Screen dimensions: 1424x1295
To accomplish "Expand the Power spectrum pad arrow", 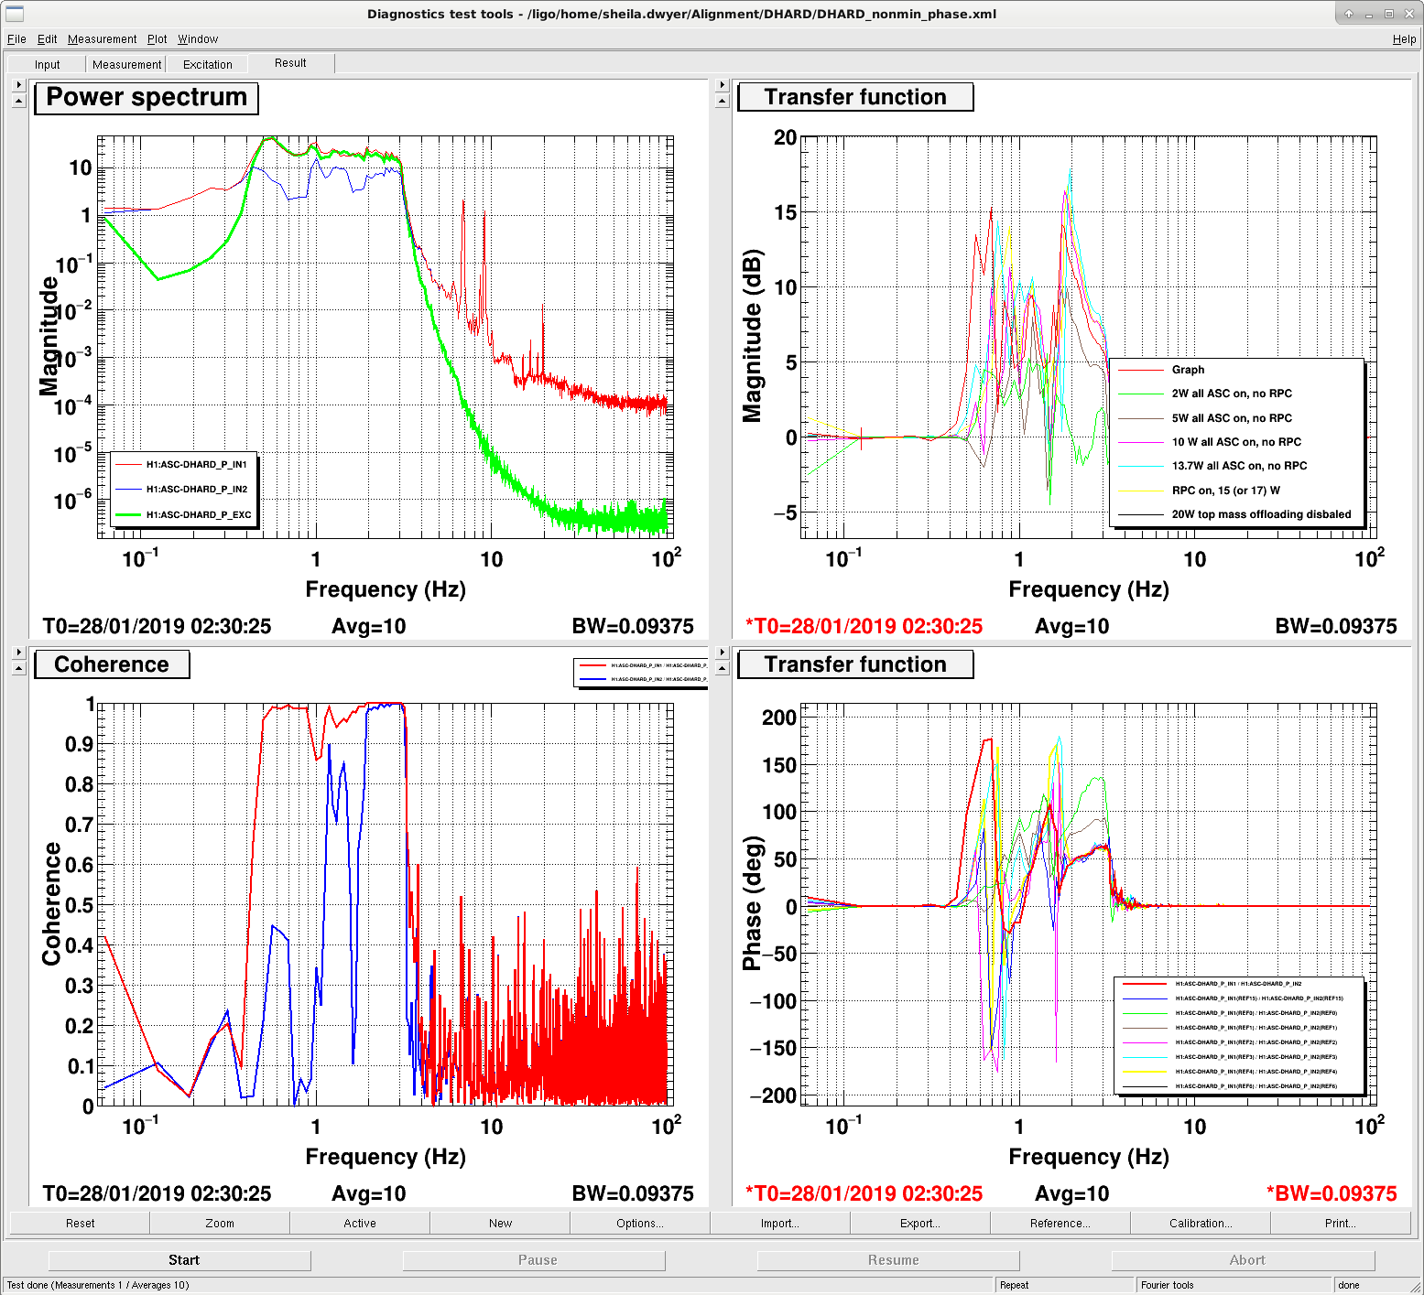I will coord(18,85).
